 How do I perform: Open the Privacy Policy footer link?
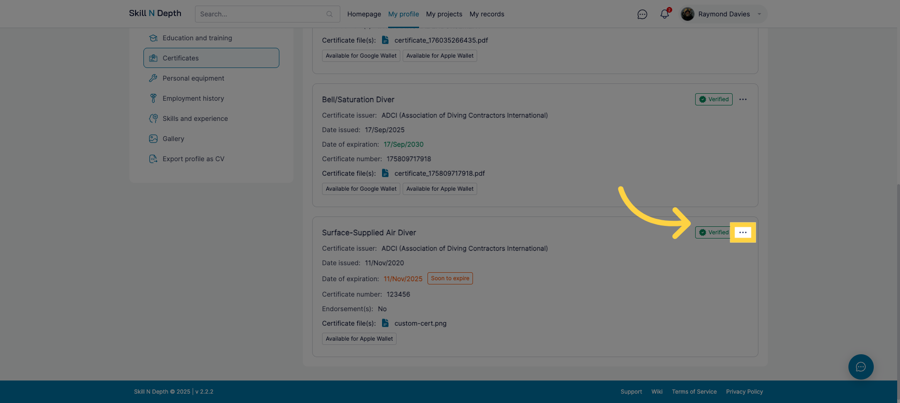click(744, 392)
